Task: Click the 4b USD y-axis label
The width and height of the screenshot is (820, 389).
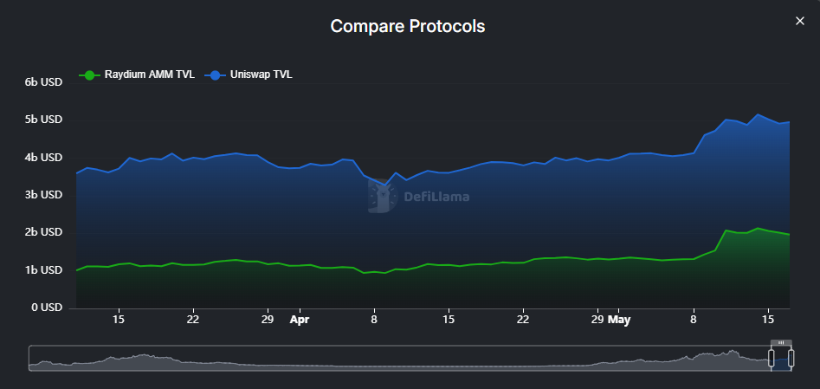Action: (x=43, y=158)
